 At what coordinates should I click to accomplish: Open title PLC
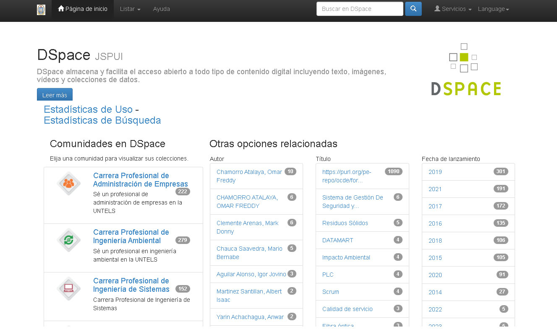[x=328, y=275]
